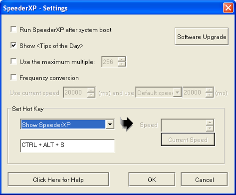Increase second ms spinner up arrow
This screenshot has height=195, width=236.
[210, 90]
